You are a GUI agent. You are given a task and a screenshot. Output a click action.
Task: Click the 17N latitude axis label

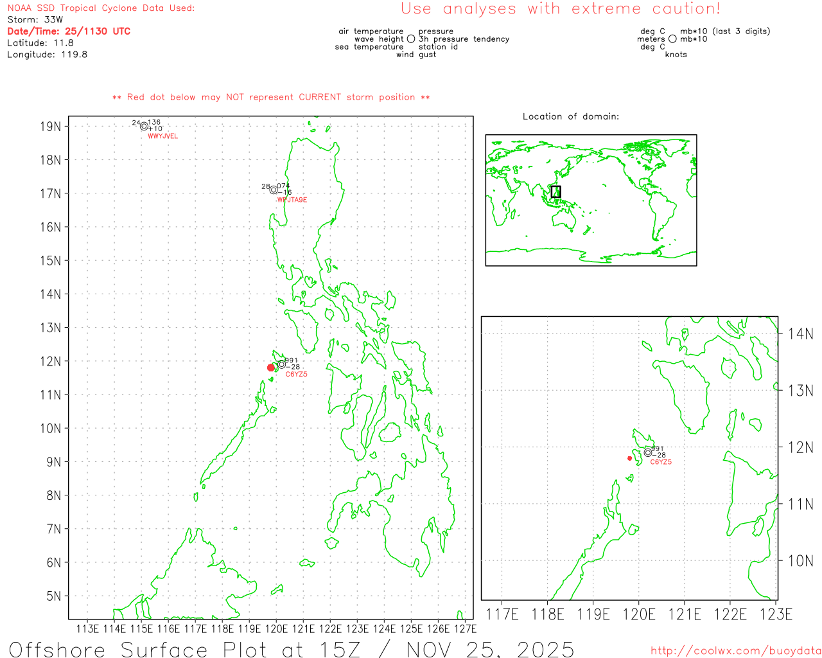(x=51, y=193)
